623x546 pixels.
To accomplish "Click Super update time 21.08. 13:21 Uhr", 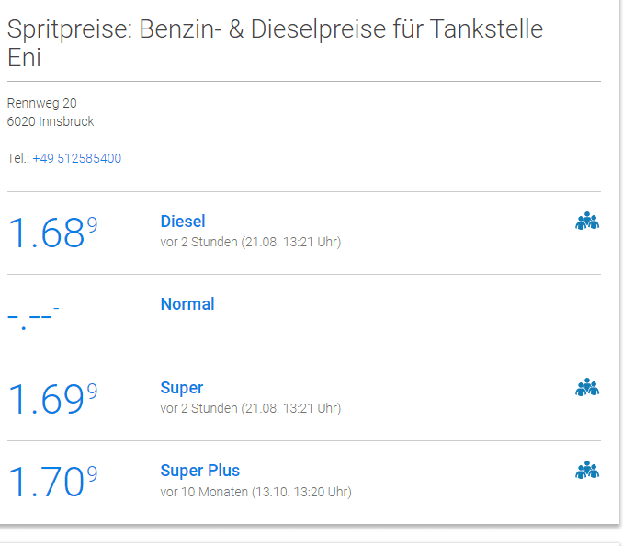I will point(291,408).
